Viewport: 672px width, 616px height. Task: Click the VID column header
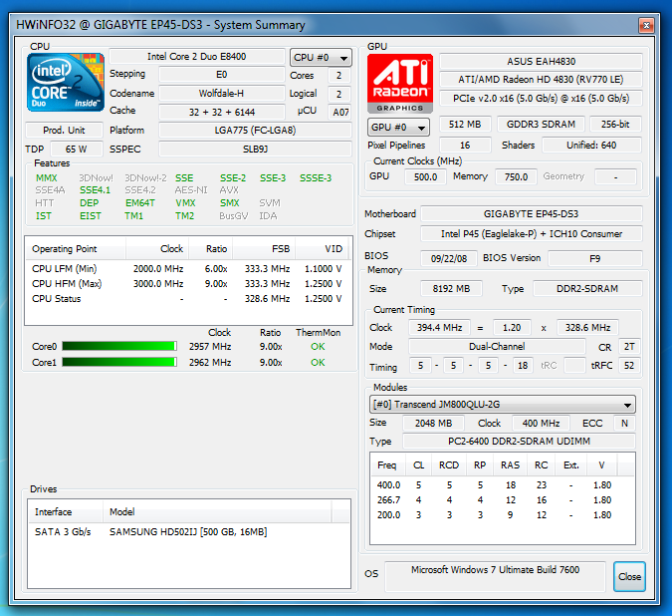click(322, 249)
